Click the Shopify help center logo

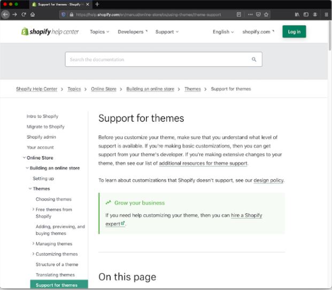(x=50, y=32)
